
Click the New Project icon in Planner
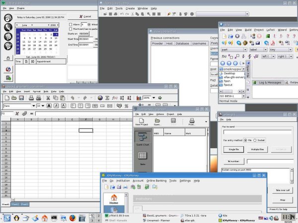click(142, 122)
